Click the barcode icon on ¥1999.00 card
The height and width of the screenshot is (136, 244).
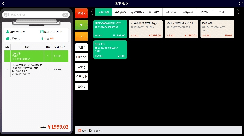click(x=96, y=27)
